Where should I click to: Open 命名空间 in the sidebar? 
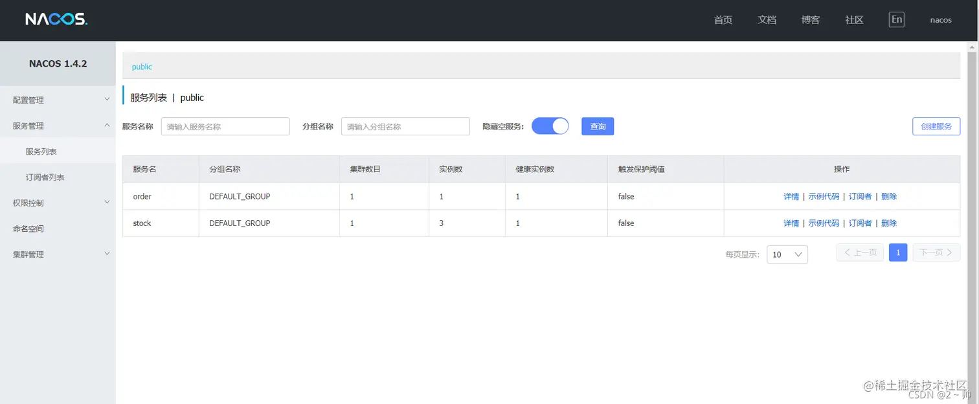[58, 229]
